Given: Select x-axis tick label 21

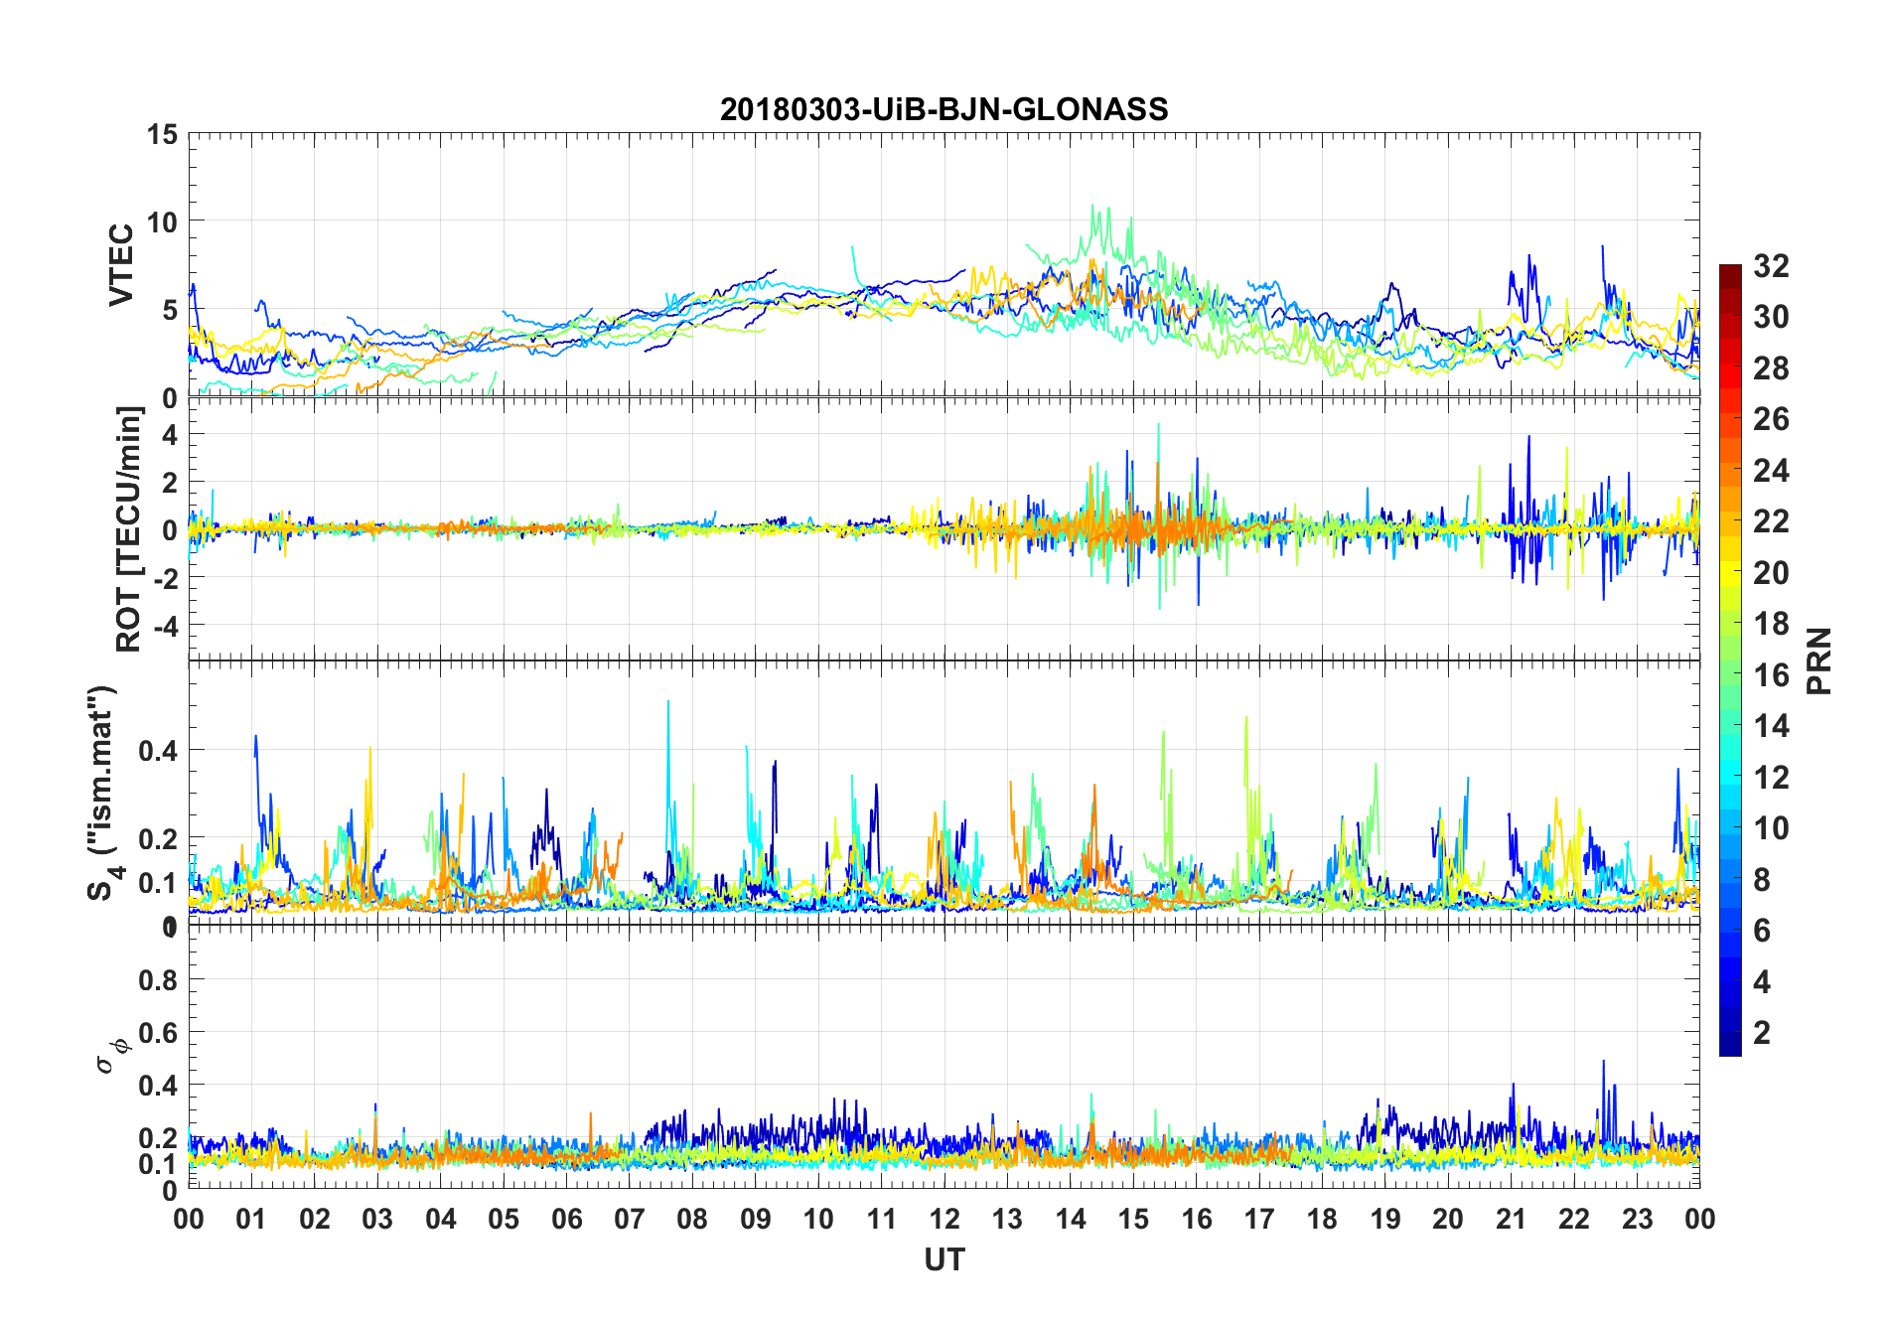Looking at the screenshot, I should coord(1511,1219).
